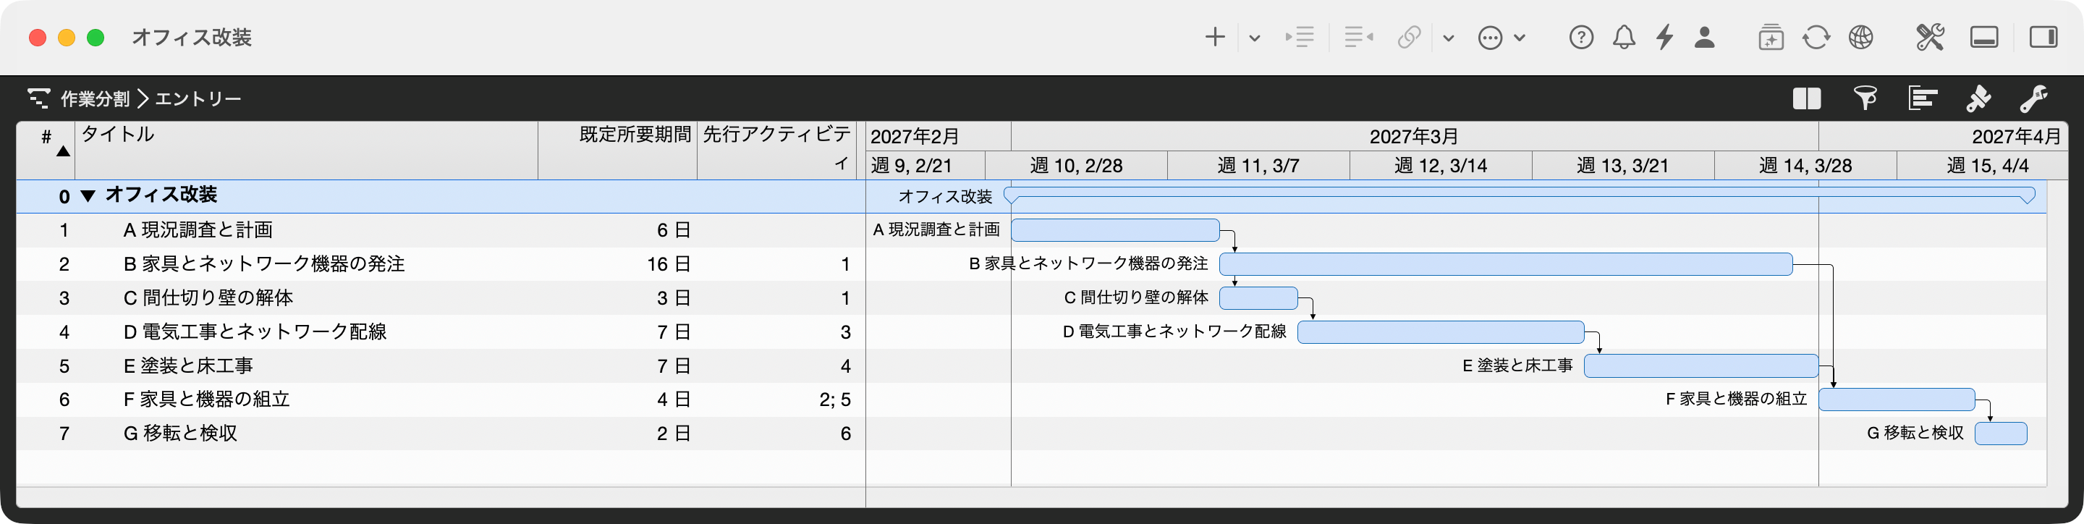Image resolution: width=2084 pixels, height=524 pixels.
Task: Click the indent activity icon
Action: [x=1300, y=37]
